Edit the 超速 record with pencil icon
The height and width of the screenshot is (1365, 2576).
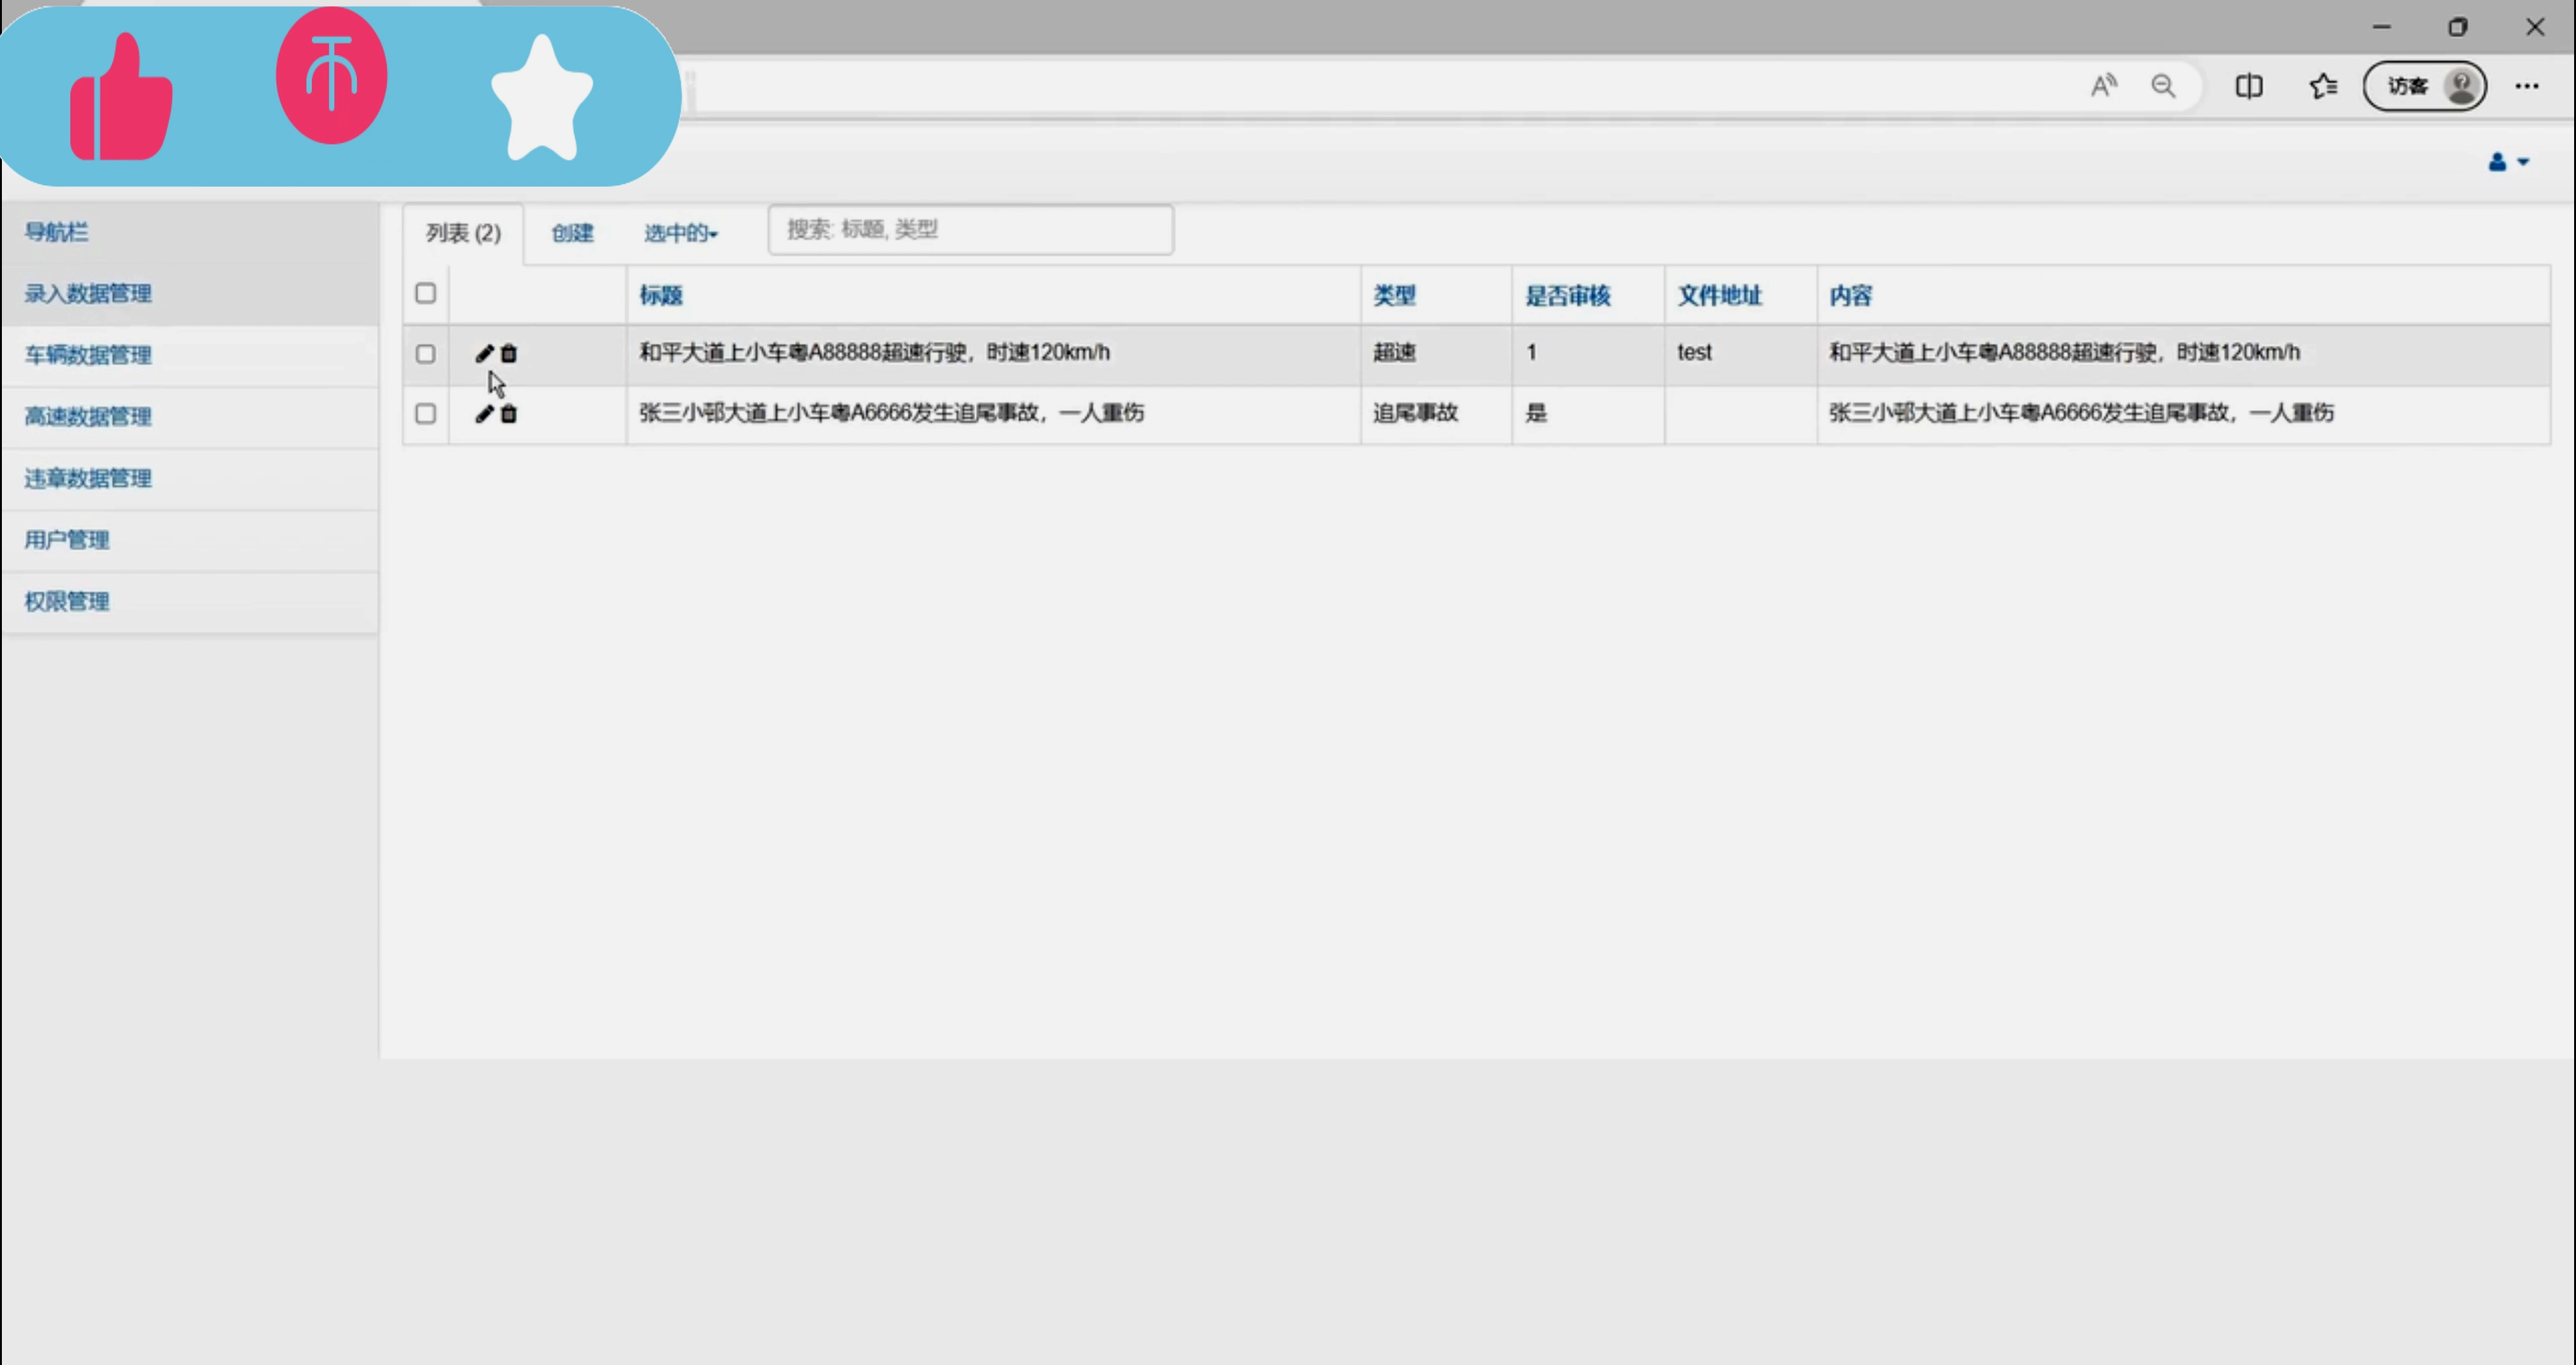pos(484,353)
